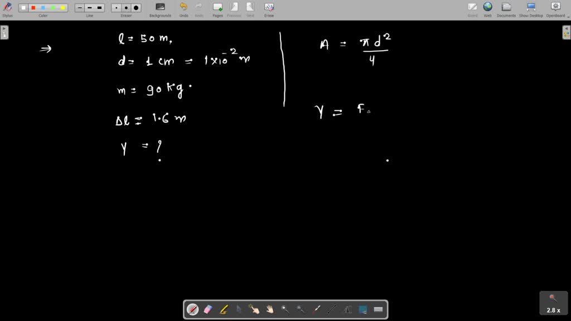
Task: Select the Write text tool
Action: [x=347, y=309]
